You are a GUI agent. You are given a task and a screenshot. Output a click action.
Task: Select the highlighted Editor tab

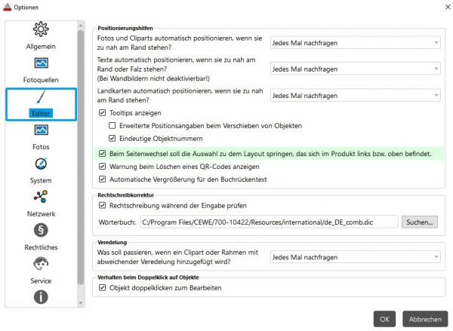41,104
